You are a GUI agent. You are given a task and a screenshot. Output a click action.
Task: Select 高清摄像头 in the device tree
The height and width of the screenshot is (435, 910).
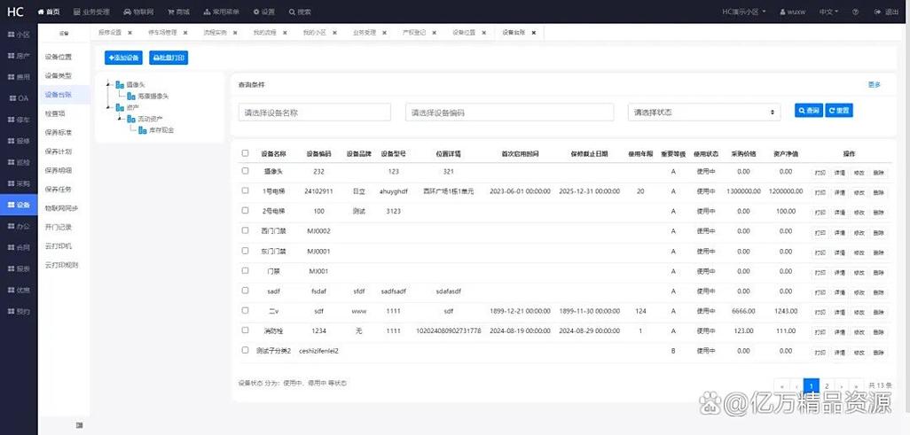pyautogui.click(x=153, y=96)
